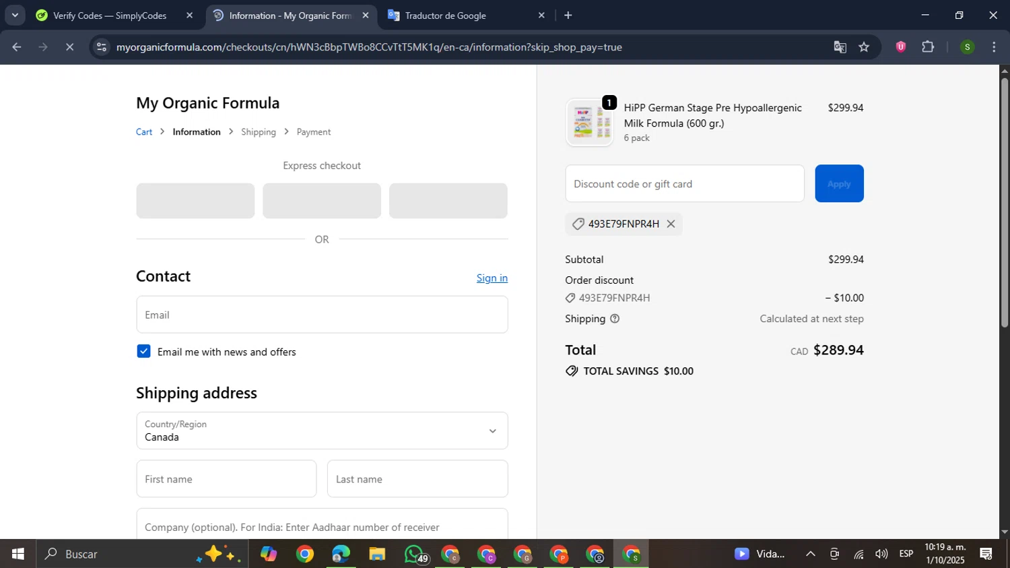Select the Information breadcrumb step
Viewport: 1010px width, 568px height.
197,132
